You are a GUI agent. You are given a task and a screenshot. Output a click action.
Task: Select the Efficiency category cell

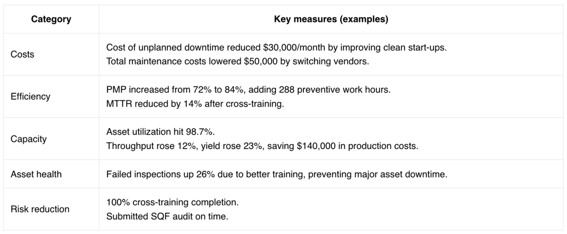tap(30, 96)
